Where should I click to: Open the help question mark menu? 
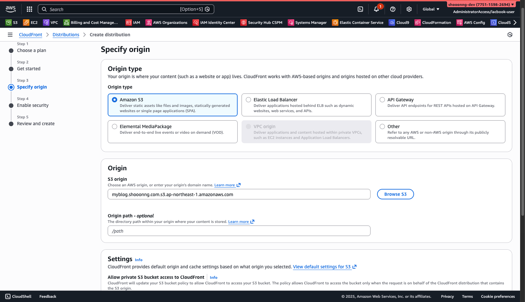point(393,9)
